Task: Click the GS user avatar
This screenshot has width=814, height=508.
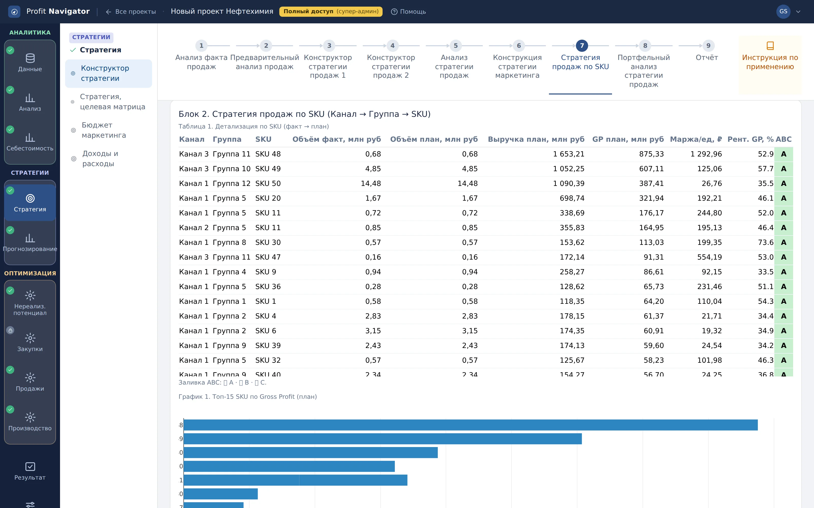Action: (x=783, y=12)
